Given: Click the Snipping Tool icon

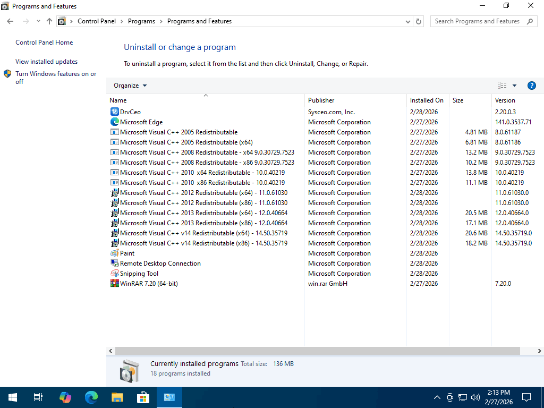Looking at the screenshot, I should (x=114, y=274).
